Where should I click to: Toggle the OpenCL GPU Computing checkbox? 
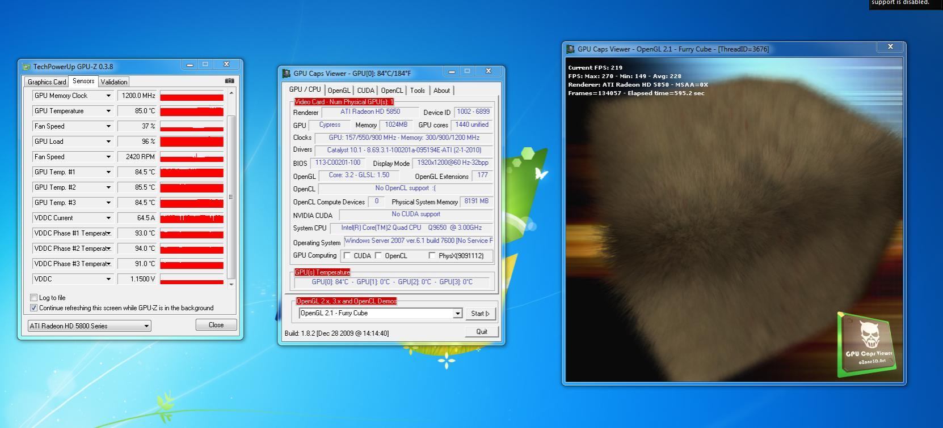tap(378, 256)
